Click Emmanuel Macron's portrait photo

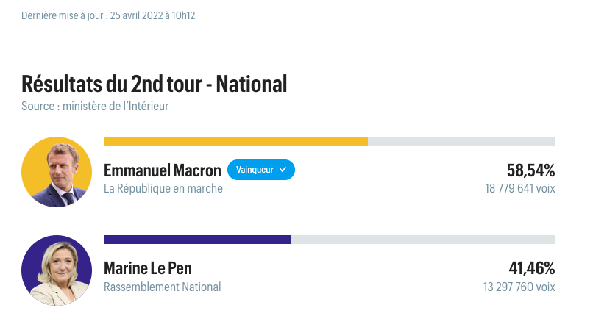pyautogui.click(x=57, y=172)
